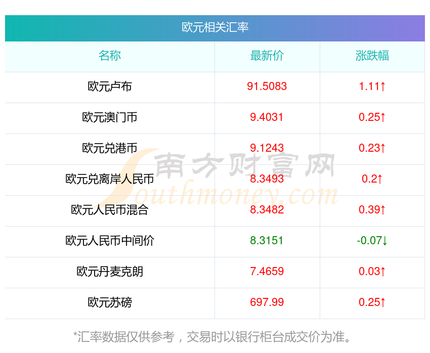430x353 pixels.
Task: Click the price 7.4659
Action: point(267,272)
